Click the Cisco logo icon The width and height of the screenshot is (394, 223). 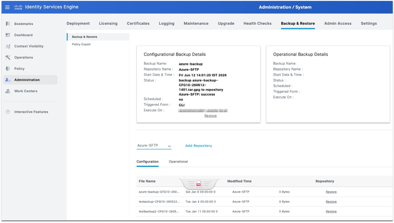click(x=18, y=7)
